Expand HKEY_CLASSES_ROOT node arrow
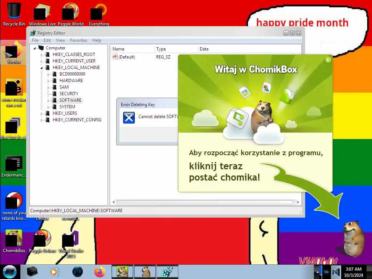372x279 pixels. [41, 55]
